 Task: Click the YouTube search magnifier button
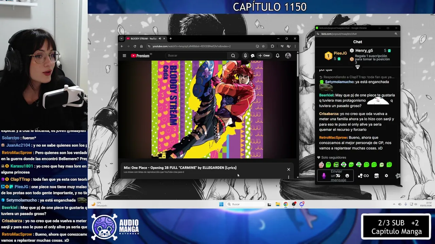pos(233,56)
